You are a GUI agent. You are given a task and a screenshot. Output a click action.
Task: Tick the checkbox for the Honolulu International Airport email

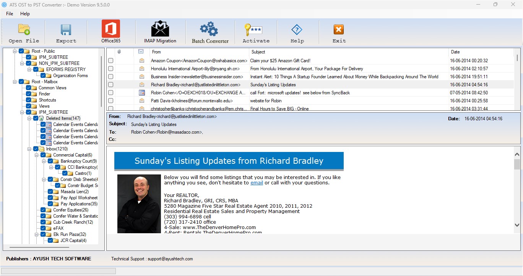pyautogui.click(x=110, y=69)
